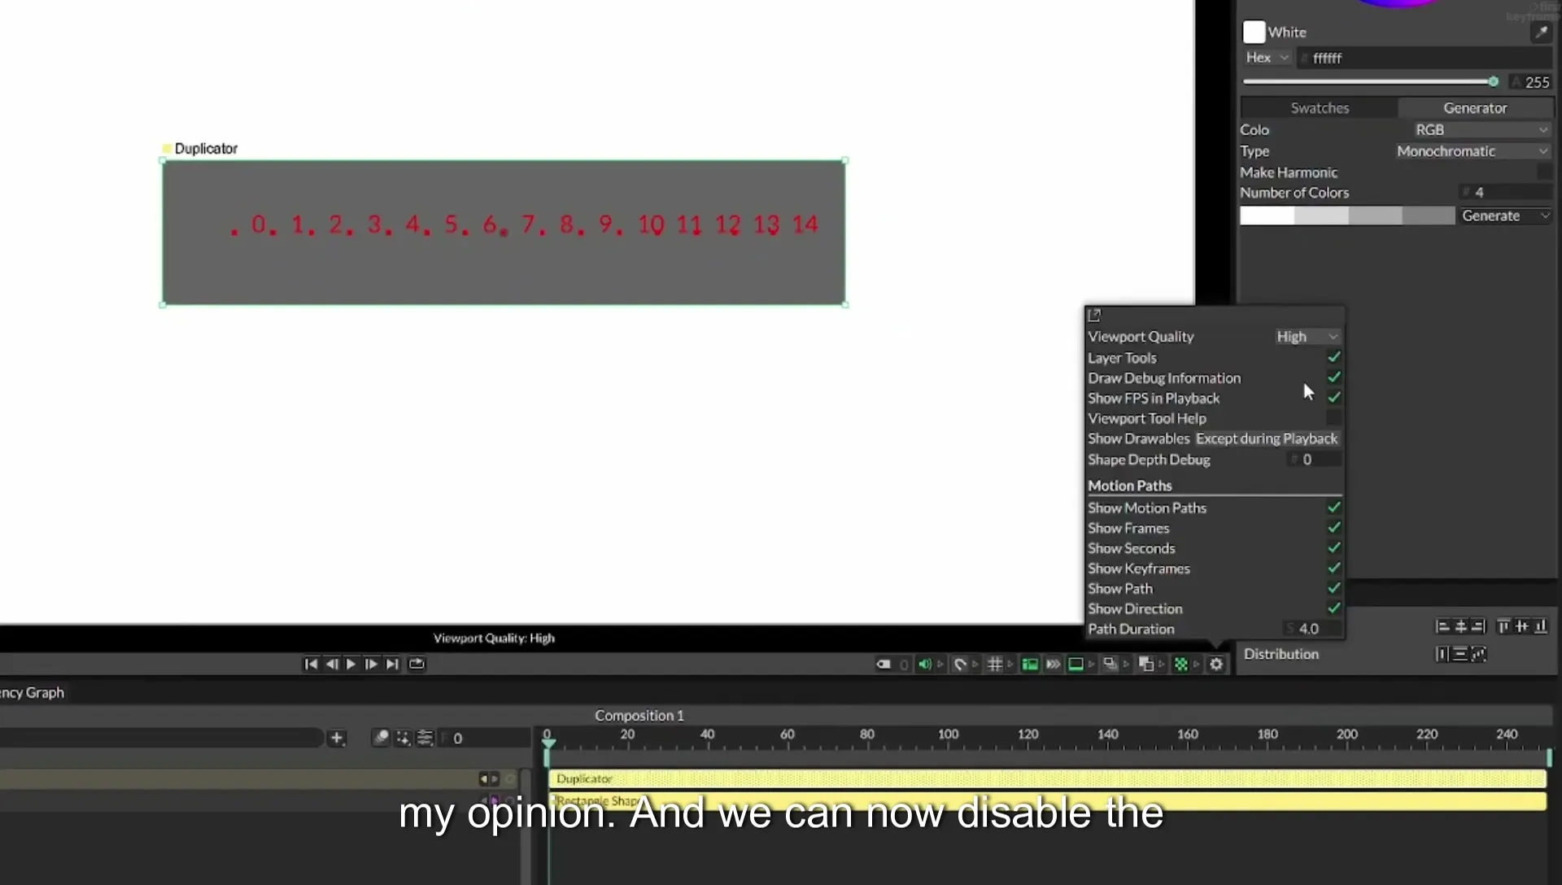Screen dimensions: 1562x885
Task: Step forward one frame
Action: [x=371, y=664]
